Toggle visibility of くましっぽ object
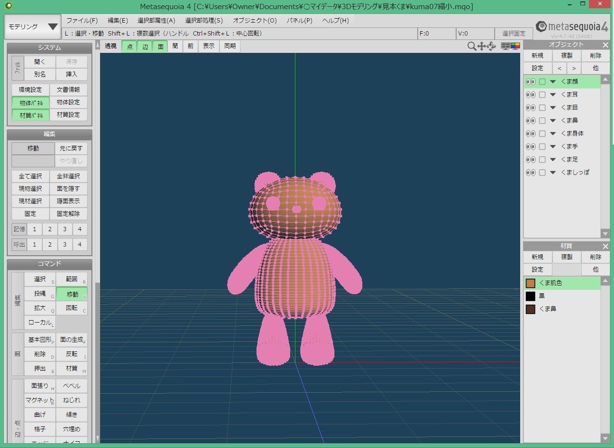The width and height of the screenshot is (614, 448). coord(530,172)
